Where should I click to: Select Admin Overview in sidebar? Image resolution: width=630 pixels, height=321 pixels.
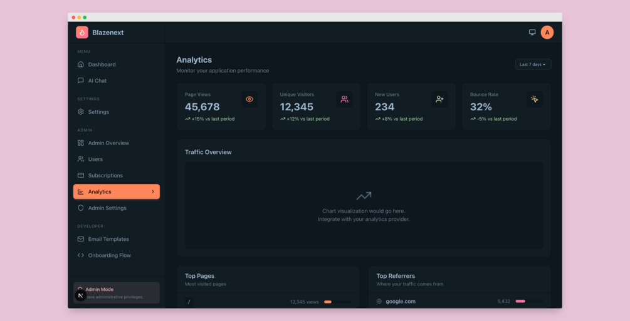tap(117, 143)
